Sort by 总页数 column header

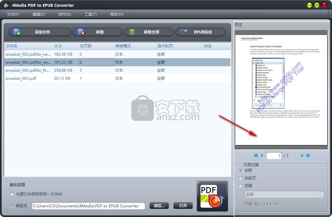(x=96, y=46)
